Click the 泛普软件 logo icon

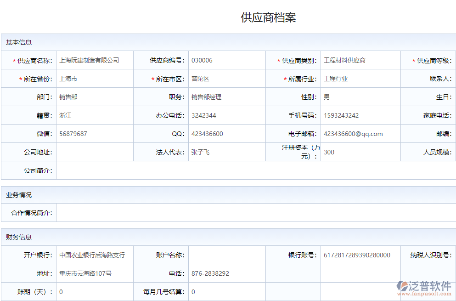[x=402, y=286]
